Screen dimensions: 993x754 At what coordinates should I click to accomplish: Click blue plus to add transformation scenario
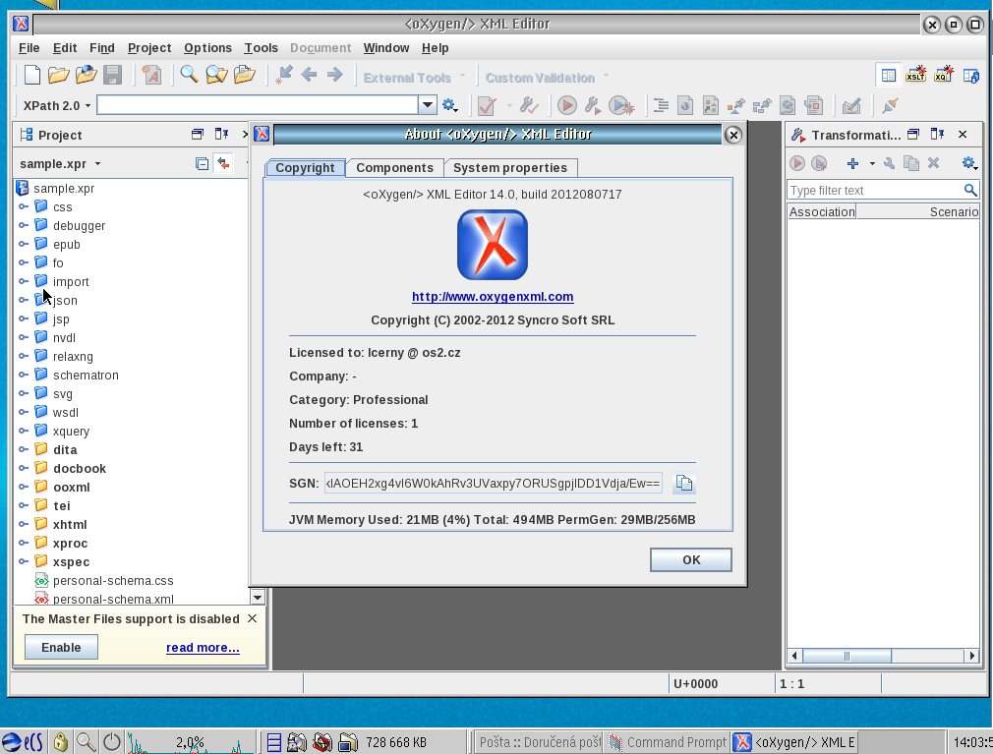click(852, 163)
